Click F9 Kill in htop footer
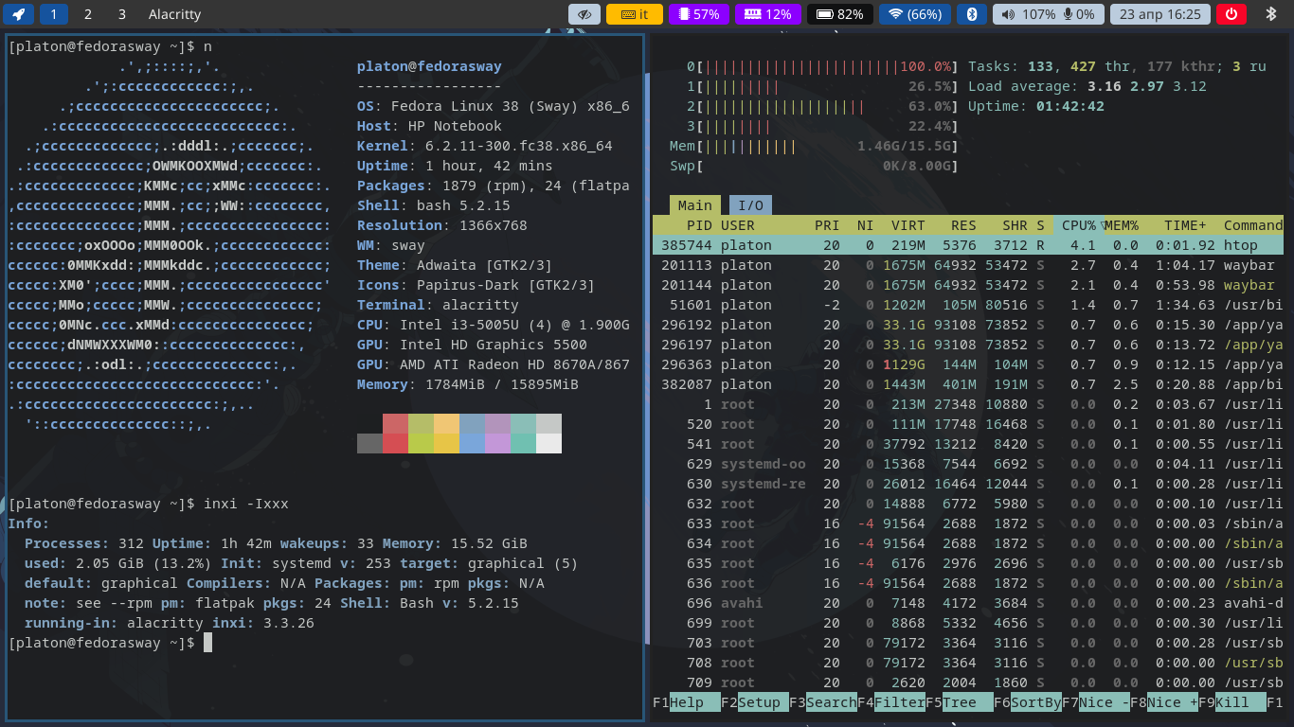Viewport: 1294px width, 727px height. (x=1232, y=702)
